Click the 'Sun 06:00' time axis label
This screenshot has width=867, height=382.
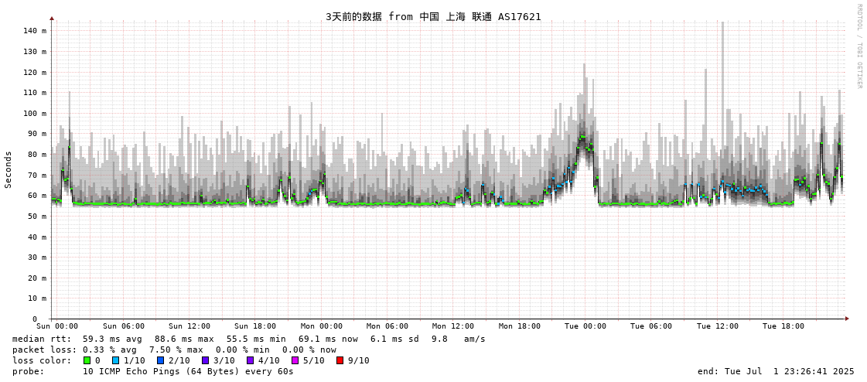point(123,326)
